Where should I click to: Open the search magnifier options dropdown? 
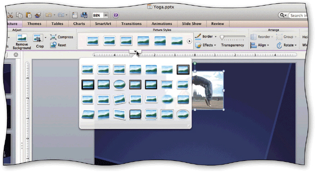(283, 15)
